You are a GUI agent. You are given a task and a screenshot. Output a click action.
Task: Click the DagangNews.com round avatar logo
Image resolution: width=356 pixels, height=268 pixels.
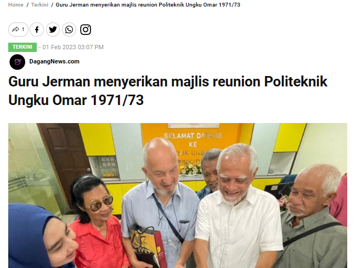(17, 62)
